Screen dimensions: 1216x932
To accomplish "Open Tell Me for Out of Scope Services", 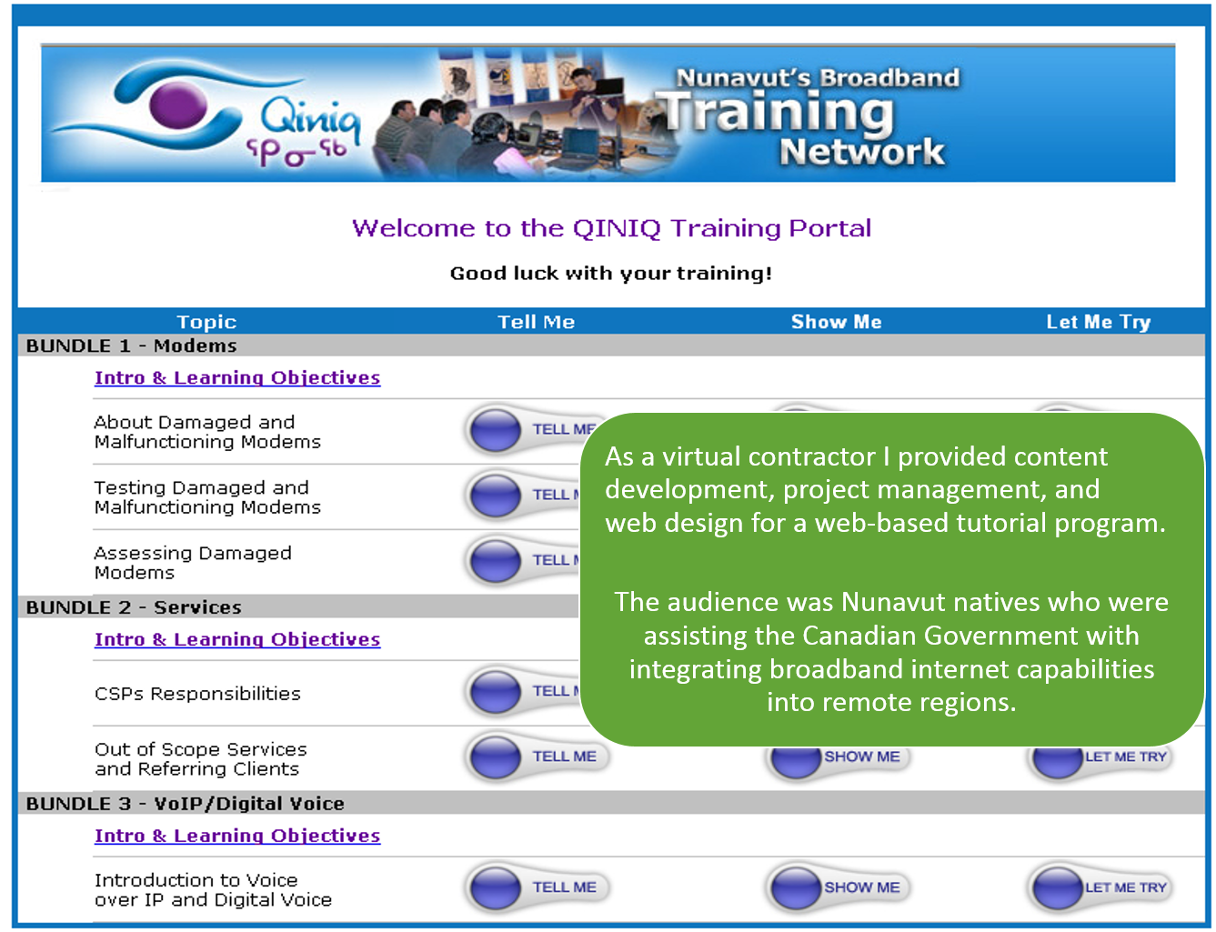I will [x=537, y=757].
